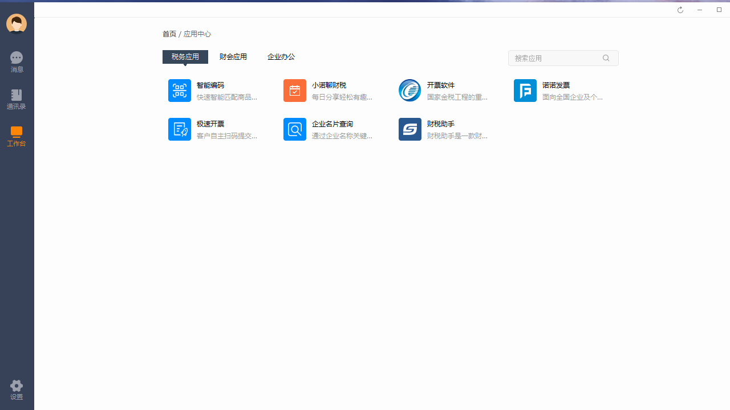This screenshot has width=730, height=410.
Task: Switch to the 财会应用 tab
Action: pos(233,56)
